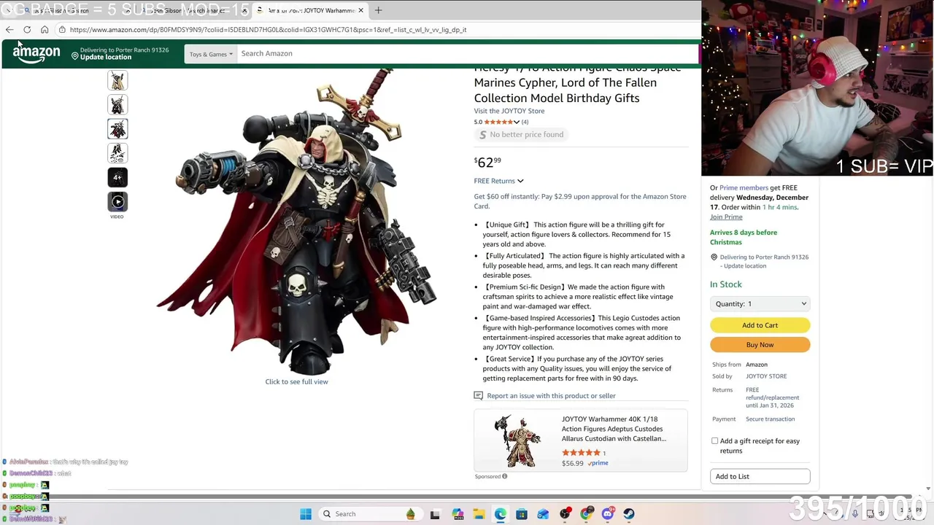This screenshot has width=934, height=525.
Task: Click the Amazon logo
Action: click(x=36, y=53)
